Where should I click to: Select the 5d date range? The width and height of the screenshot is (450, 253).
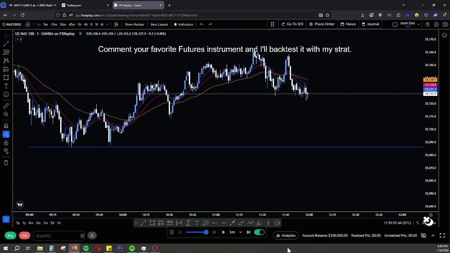52,223
